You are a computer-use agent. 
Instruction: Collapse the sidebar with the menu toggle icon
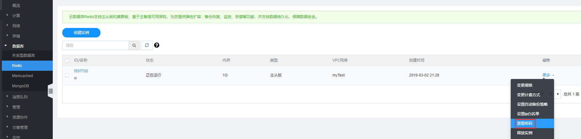[51, 91]
